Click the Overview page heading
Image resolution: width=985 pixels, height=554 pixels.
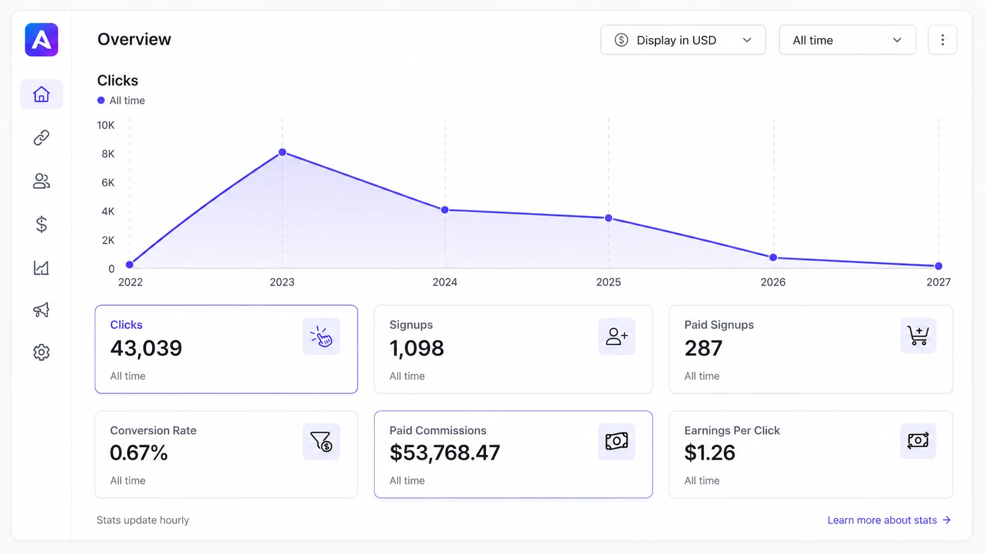(134, 39)
